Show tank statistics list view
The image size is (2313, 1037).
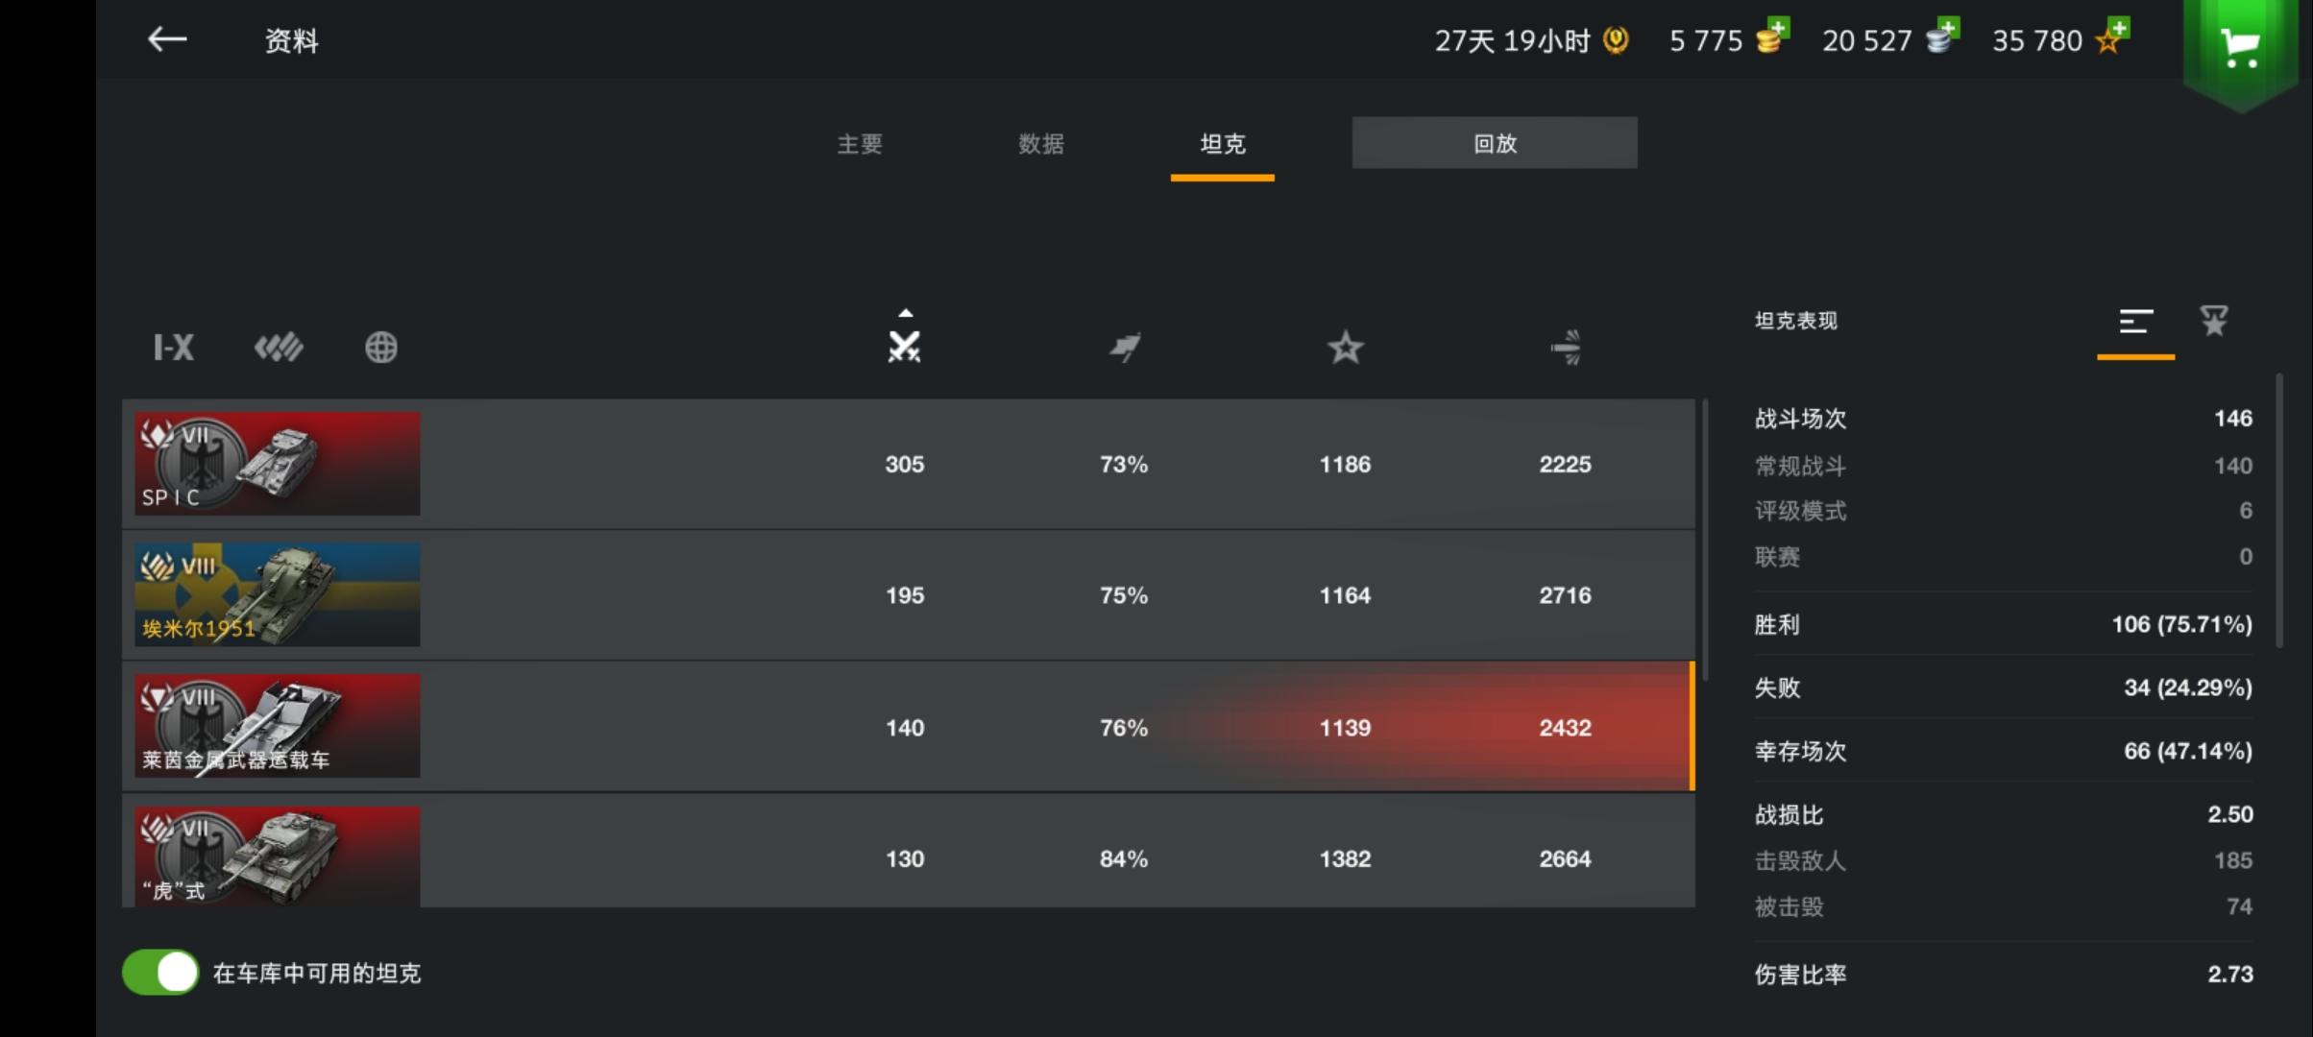[2135, 323]
